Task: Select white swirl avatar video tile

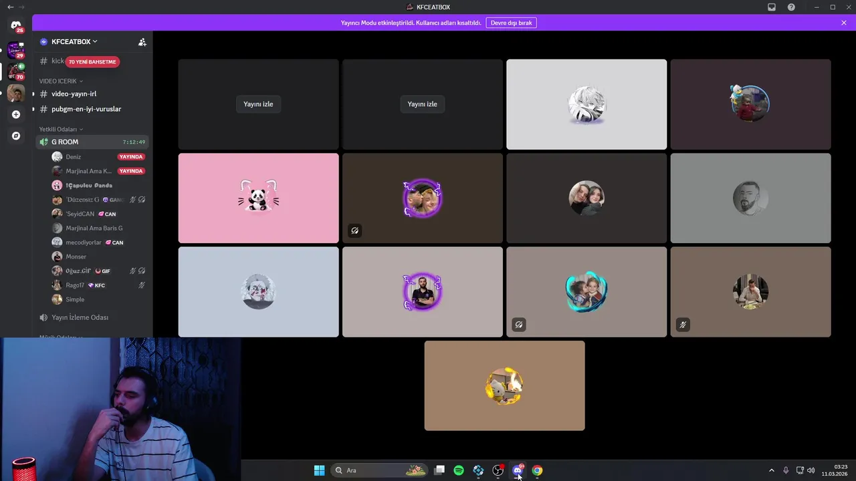Action: (586, 104)
